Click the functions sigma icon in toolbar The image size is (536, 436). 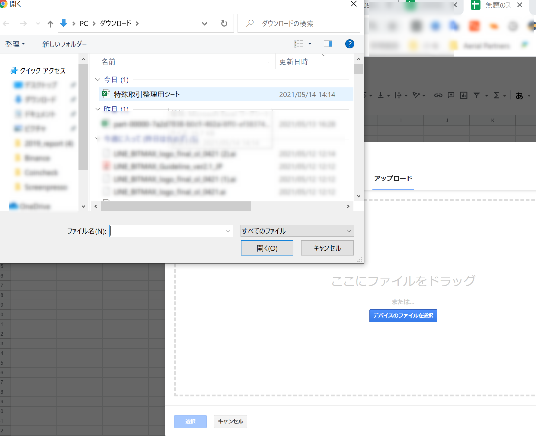point(496,96)
